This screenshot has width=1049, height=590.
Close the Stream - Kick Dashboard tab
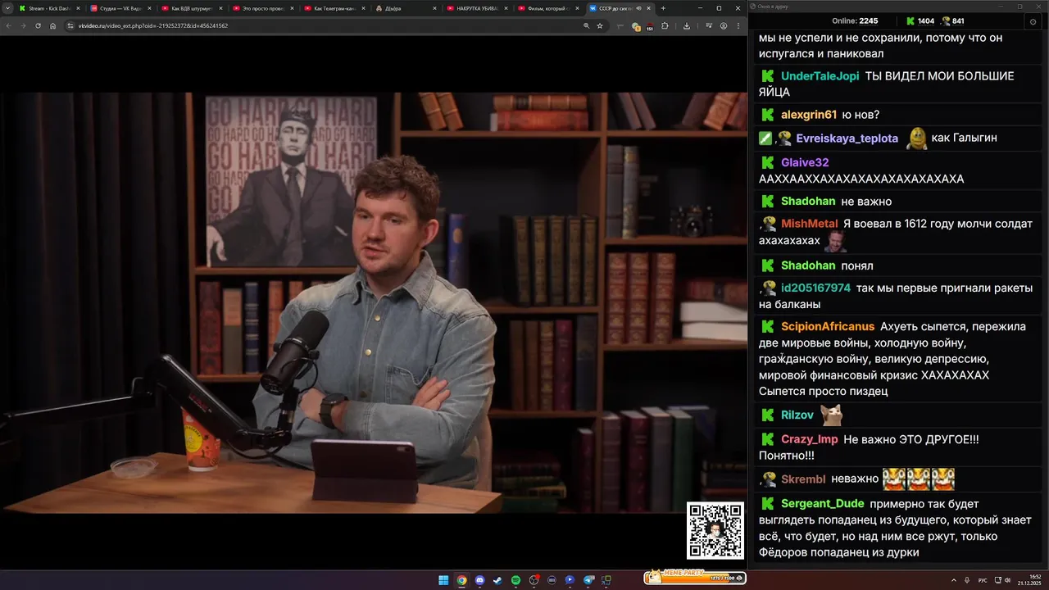point(78,8)
